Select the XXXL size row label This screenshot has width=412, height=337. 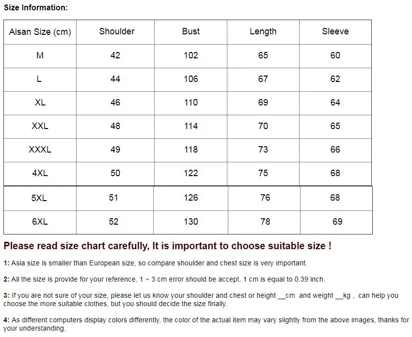pyautogui.click(x=40, y=150)
